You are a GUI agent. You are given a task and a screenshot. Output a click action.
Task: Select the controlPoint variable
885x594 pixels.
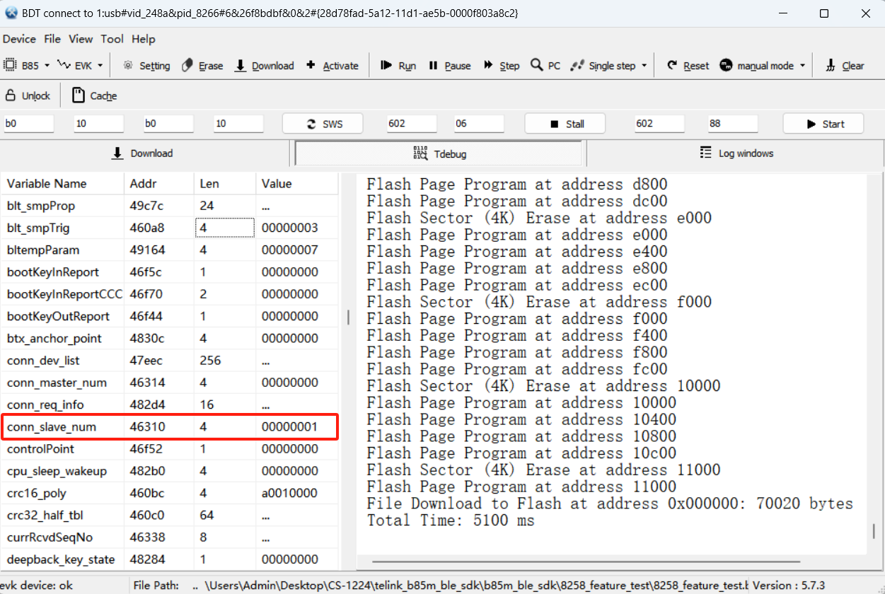pyautogui.click(x=40, y=448)
